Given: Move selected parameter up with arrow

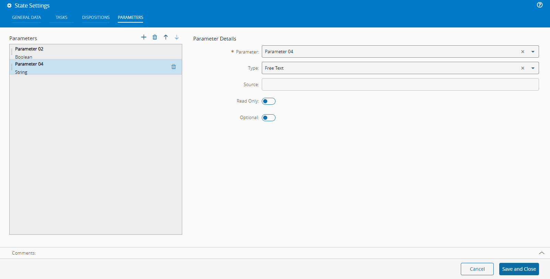Looking at the screenshot, I should [166, 37].
